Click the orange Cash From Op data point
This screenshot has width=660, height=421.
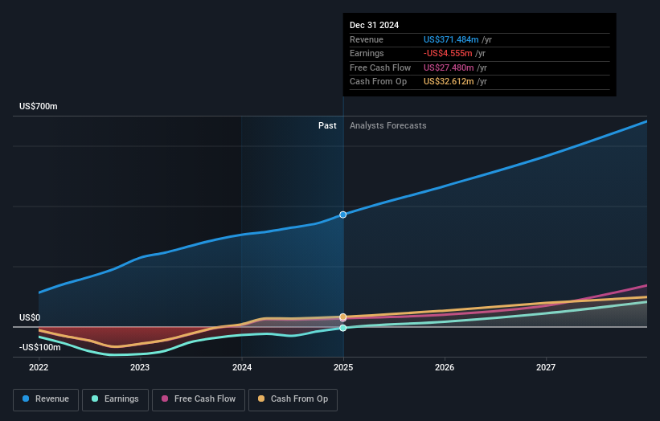[x=343, y=317]
